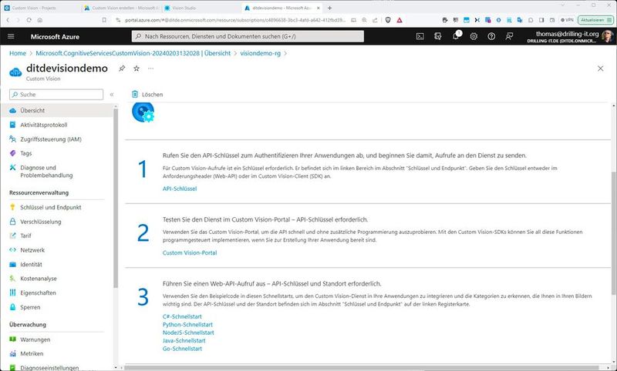Switch to Custom Vision erstellen browser tab
Viewport: 617px width, 371px height.
pyautogui.click(x=122, y=8)
